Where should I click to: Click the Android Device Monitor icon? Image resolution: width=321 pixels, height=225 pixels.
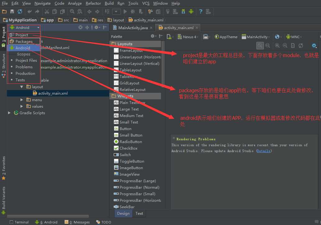pyautogui.click(x=191, y=11)
